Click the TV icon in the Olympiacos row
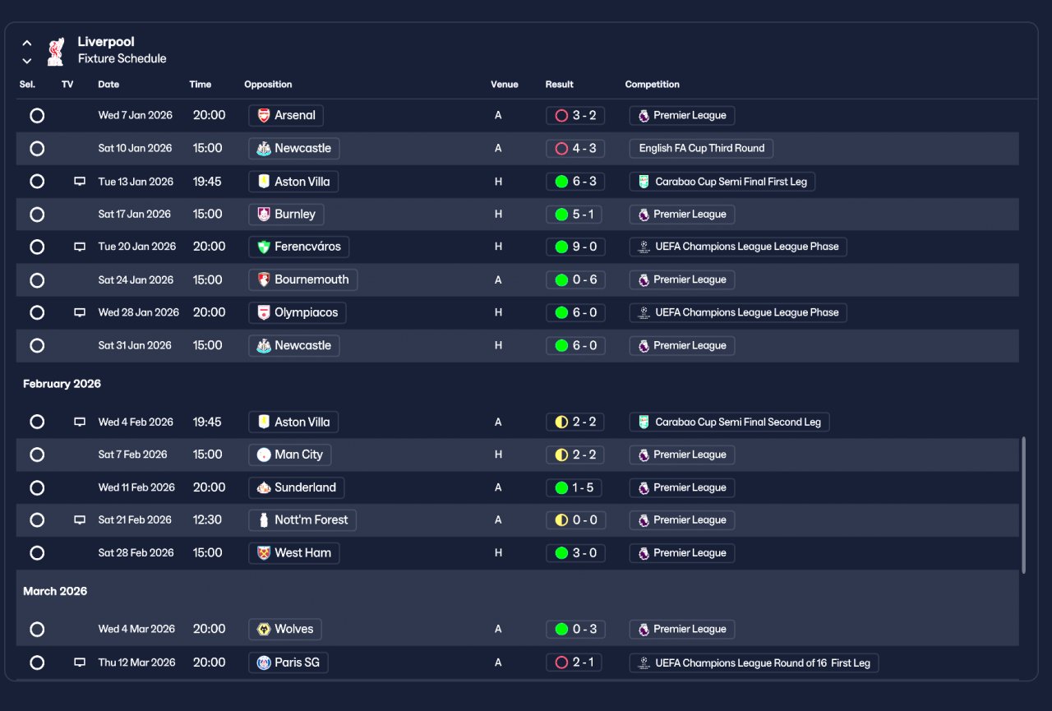The width and height of the screenshot is (1052, 711). click(x=80, y=312)
